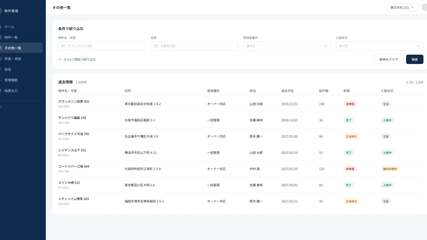
Task: Open property コートリバー江坂 404
Action: (x=73, y=166)
